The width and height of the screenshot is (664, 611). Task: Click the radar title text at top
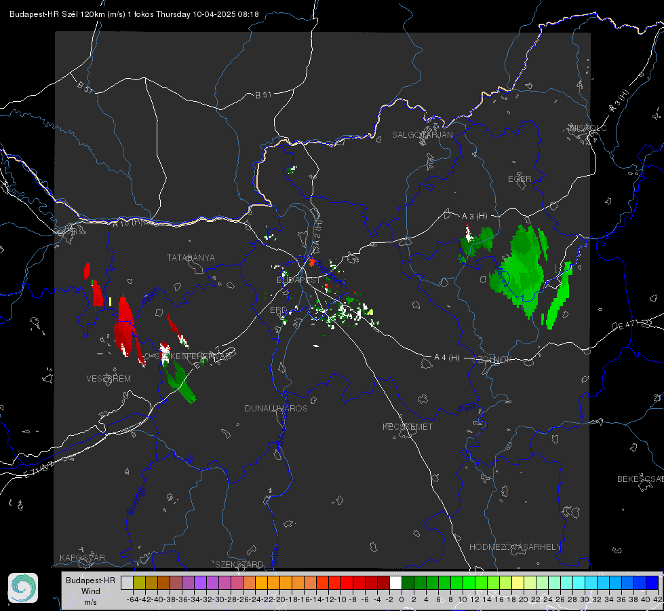click(134, 14)
